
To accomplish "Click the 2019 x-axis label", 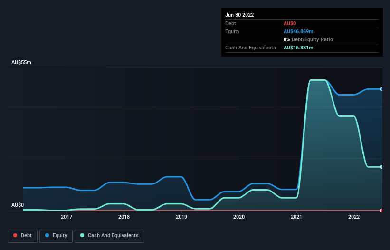I will tap(181, 217).
